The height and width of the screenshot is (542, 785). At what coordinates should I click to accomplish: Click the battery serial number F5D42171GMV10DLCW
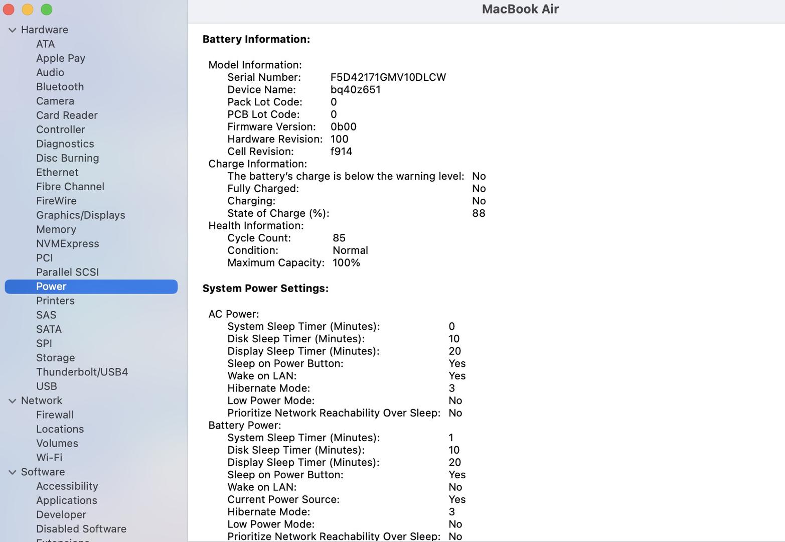click(388, 77)
